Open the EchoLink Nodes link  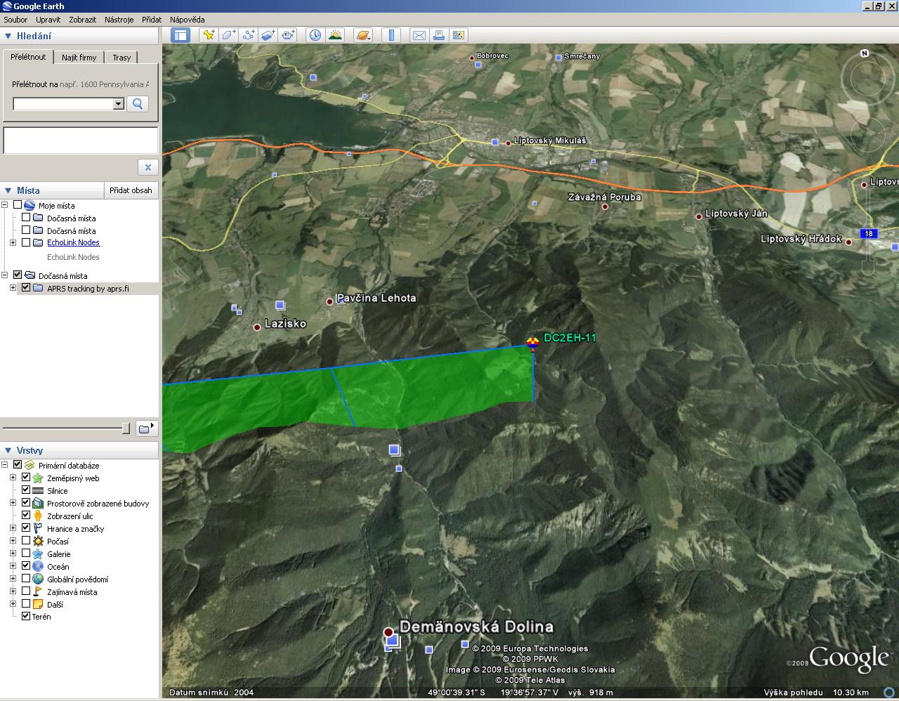(x=73, y=242)
